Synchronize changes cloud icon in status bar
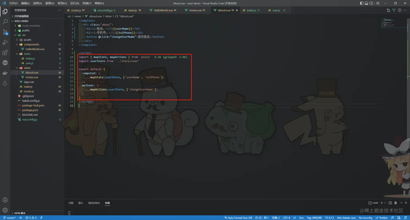This screenshot has height=220, width=410. (x=20, y=218)
